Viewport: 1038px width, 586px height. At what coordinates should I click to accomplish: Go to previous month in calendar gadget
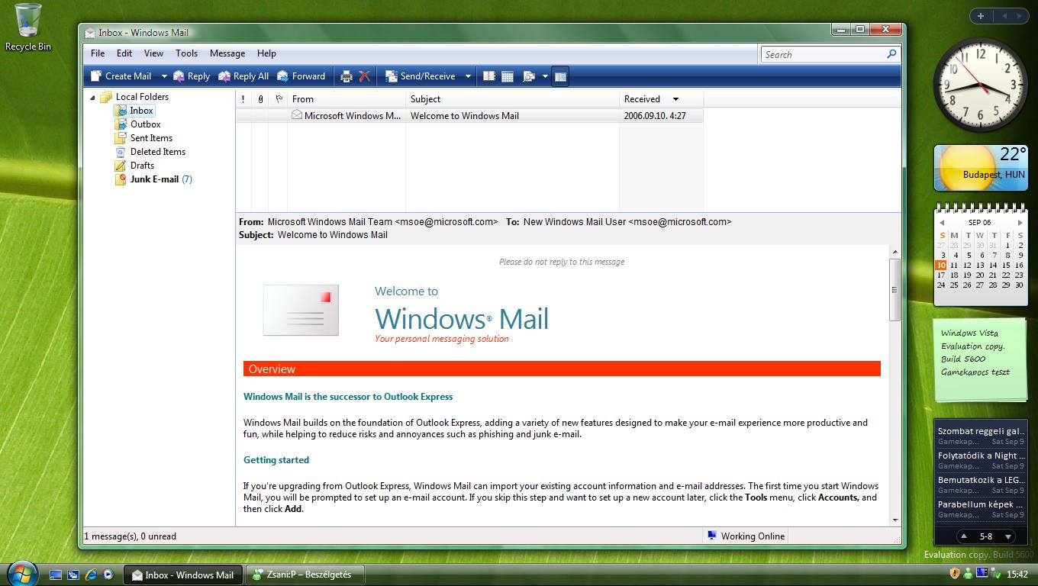pyautogui.click(x=942, y=223)
